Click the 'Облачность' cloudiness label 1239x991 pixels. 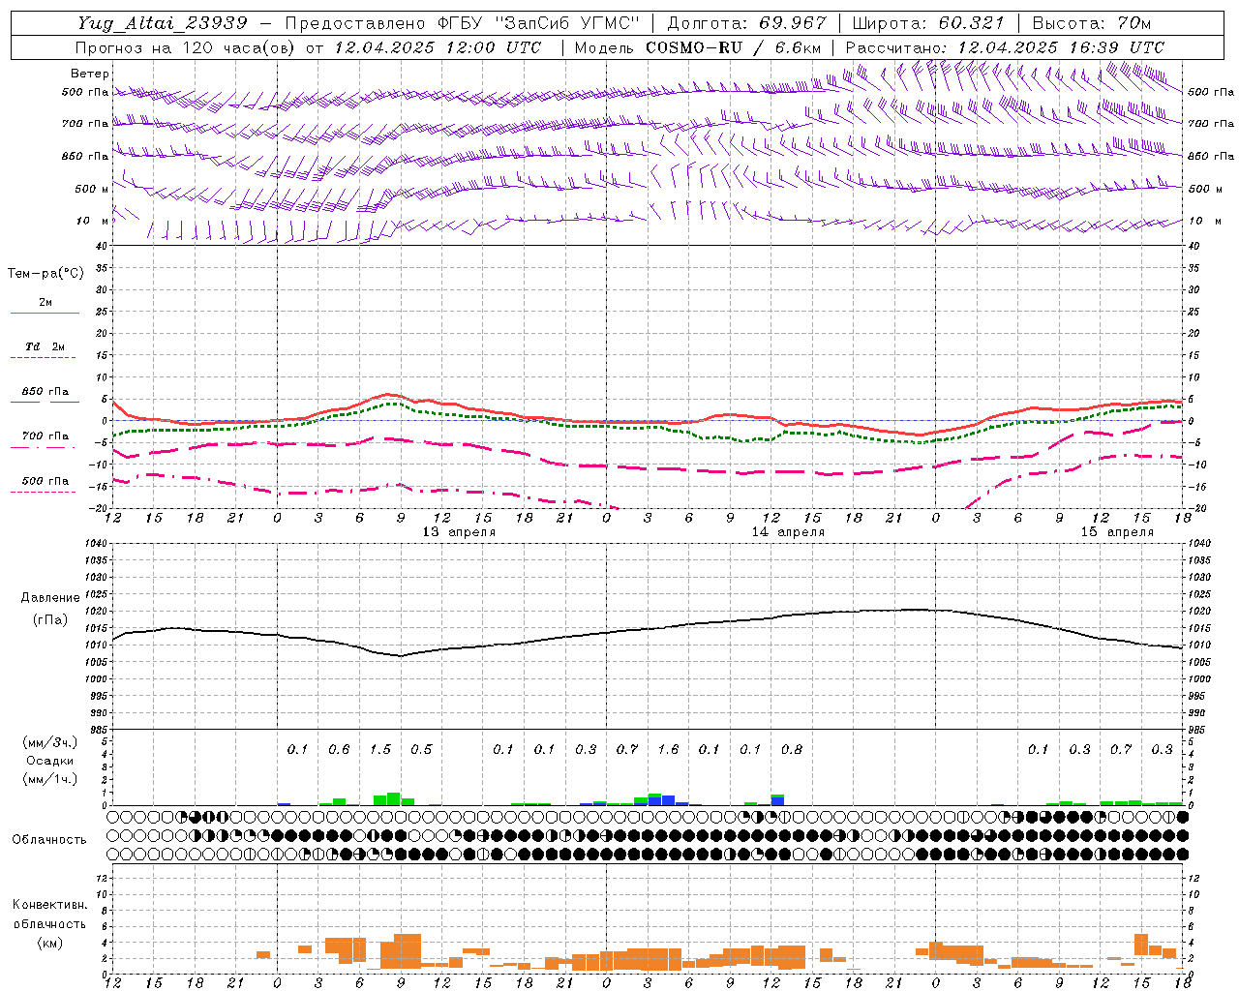pos(49,840)
